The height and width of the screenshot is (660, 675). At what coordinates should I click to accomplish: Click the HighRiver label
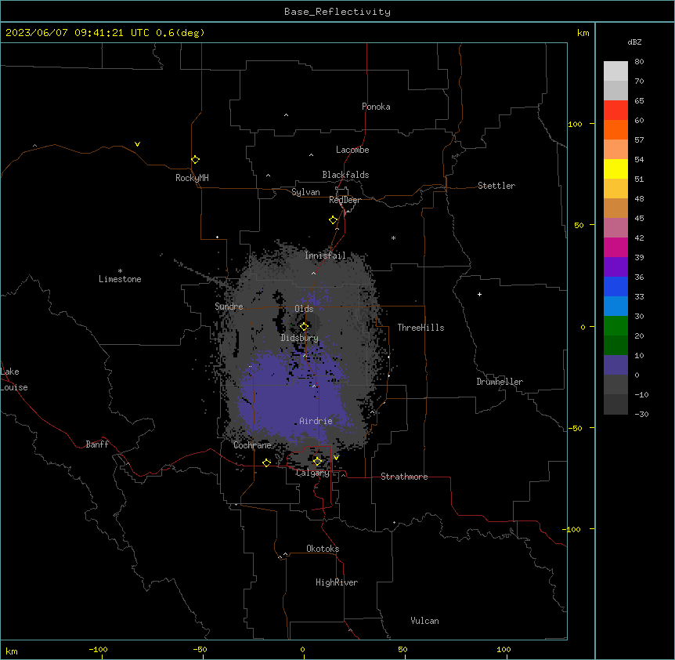tap(337, 582)
